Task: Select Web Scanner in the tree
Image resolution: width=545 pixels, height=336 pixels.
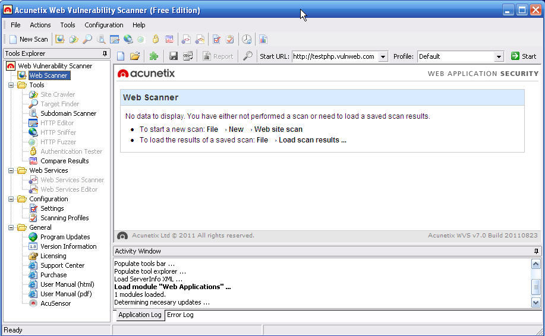Action: [x=48, y=75]
